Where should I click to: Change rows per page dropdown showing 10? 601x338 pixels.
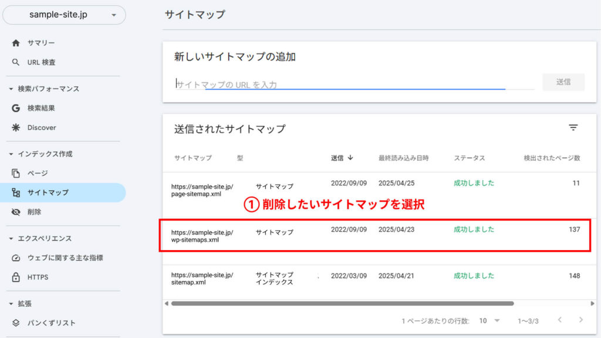(x=489, y=321)
